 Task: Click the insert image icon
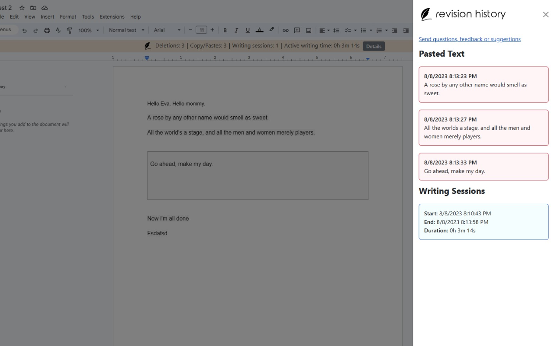coord(309,30)
